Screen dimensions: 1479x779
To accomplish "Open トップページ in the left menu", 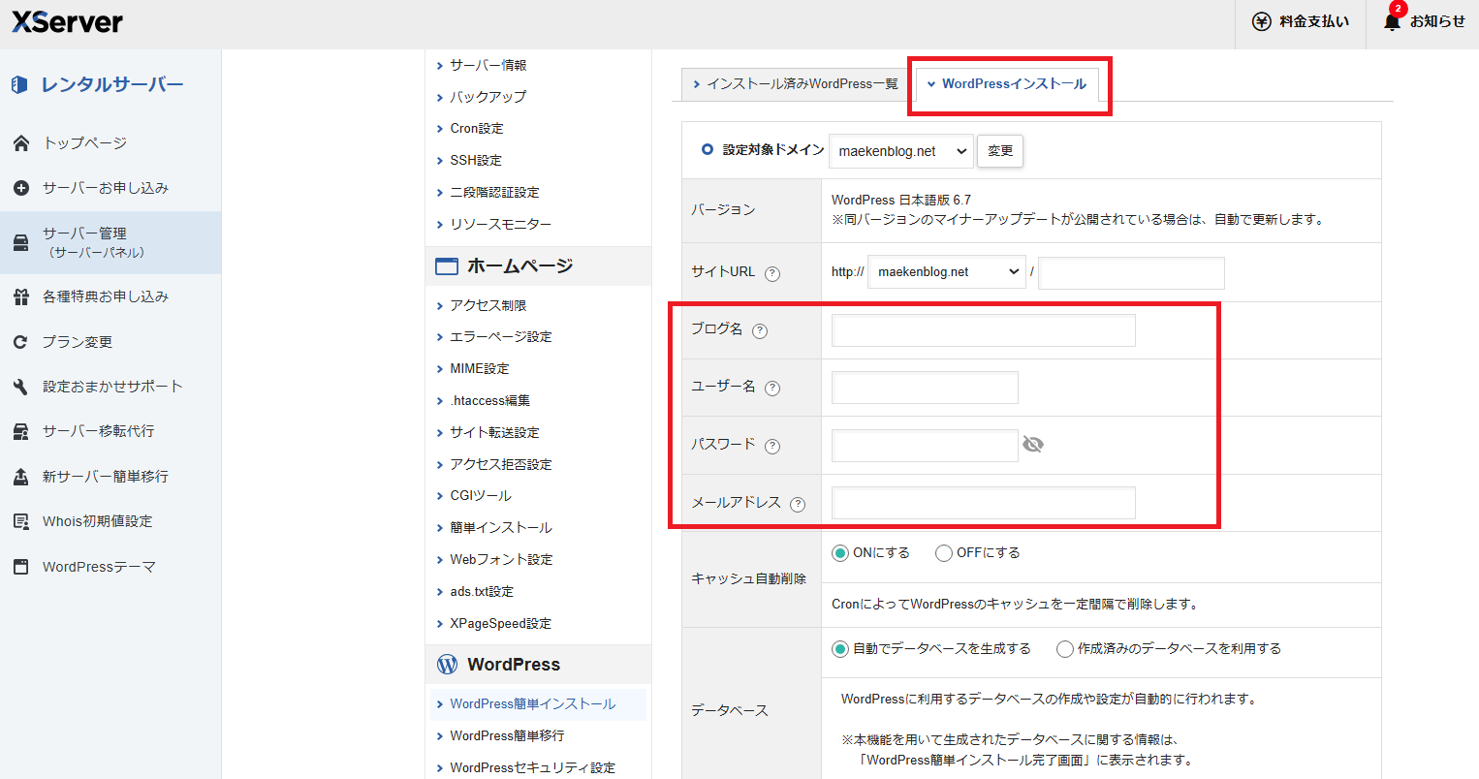I will pyautogui.click(x=84, y=143).
